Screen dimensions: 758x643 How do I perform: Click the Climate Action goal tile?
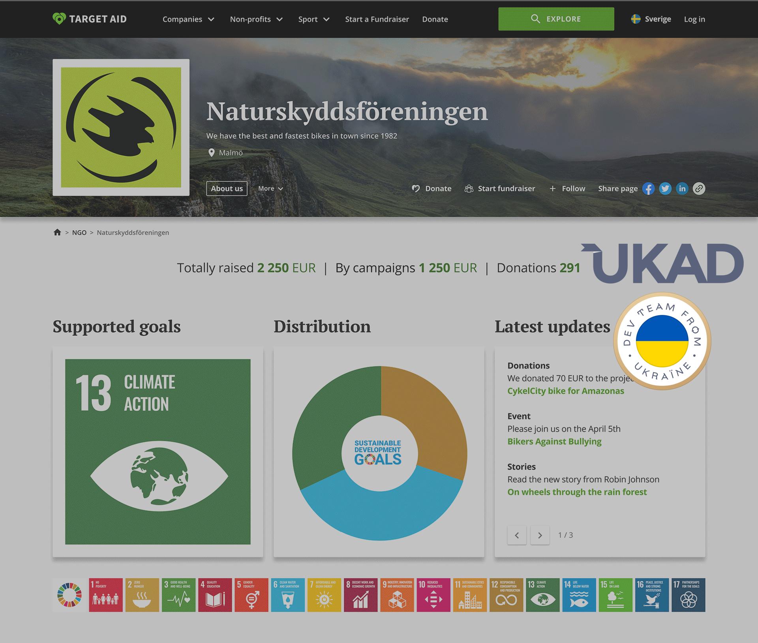[x=158, y=451]
